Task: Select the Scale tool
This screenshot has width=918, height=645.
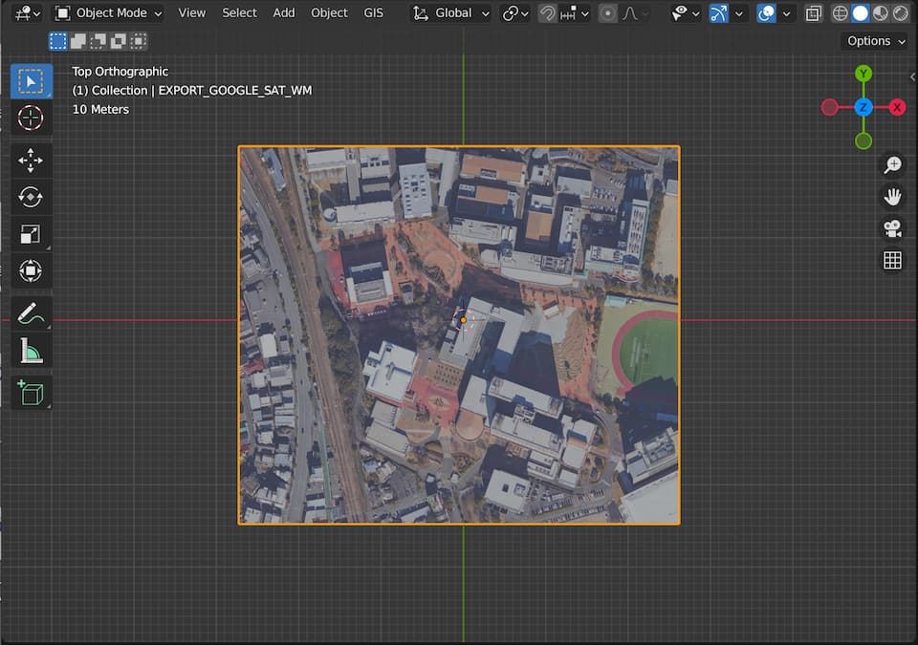Action: click(x=31, y=234)
